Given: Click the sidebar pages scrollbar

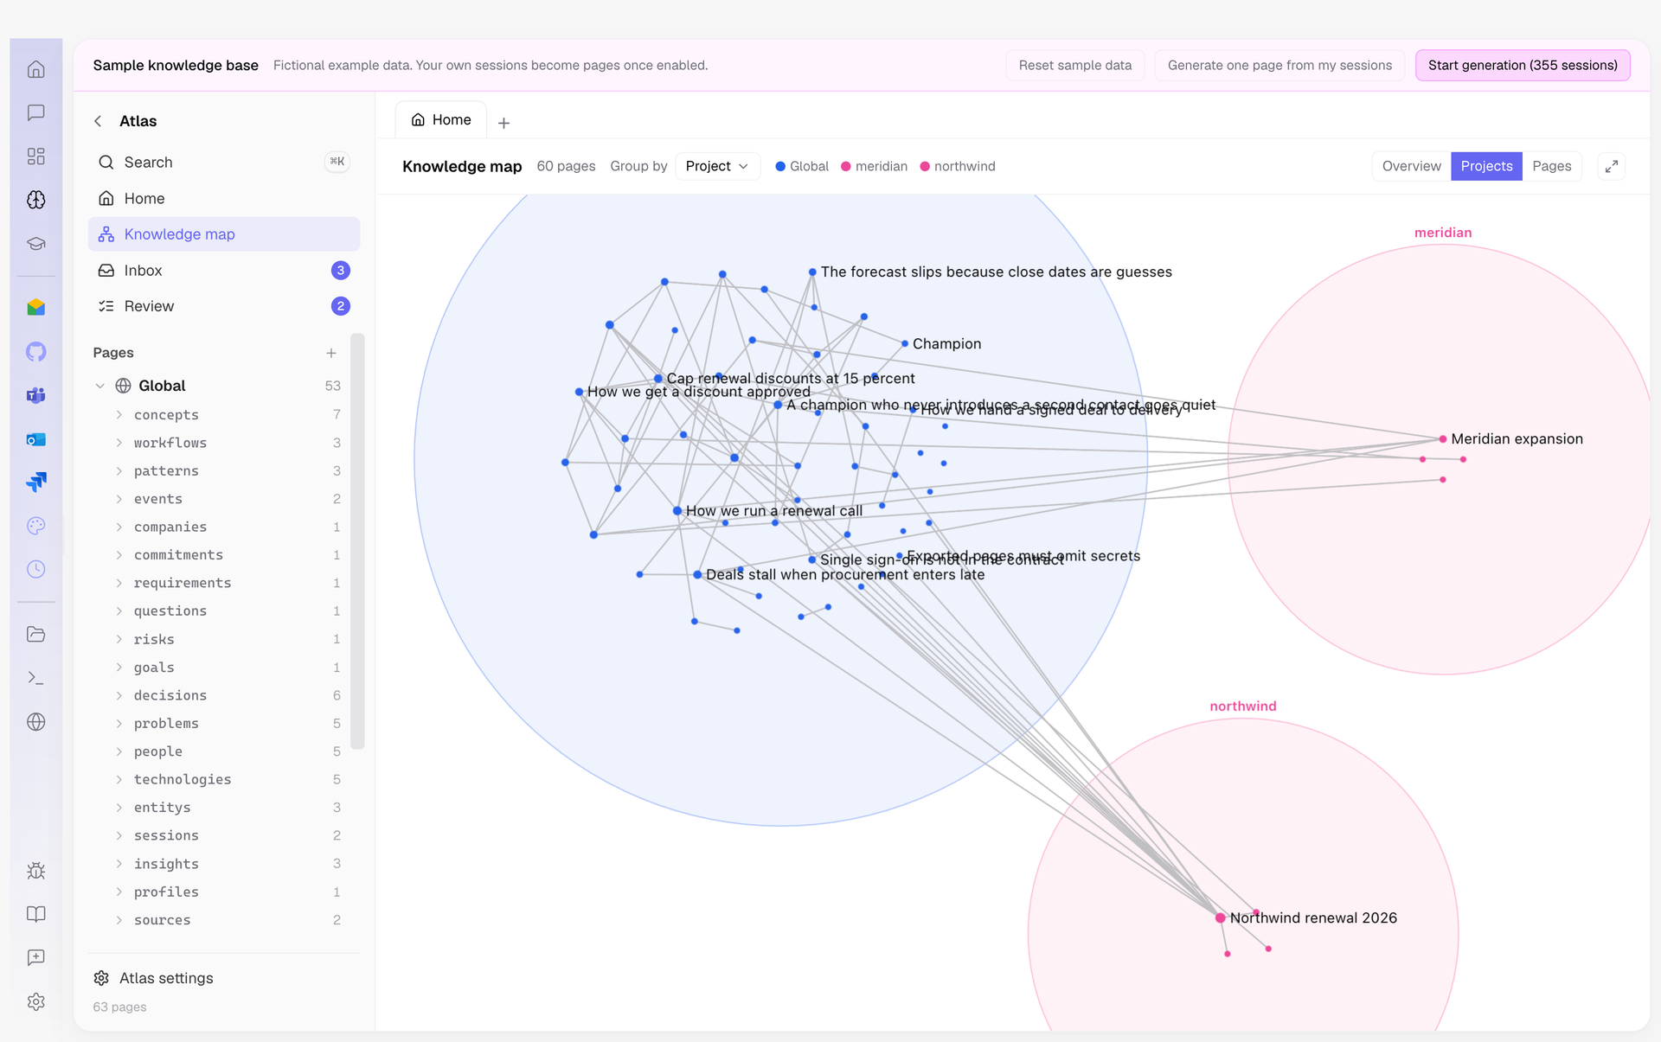Looking at the screenshot, I should coord(357,541).
